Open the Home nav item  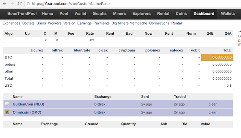(x=47, y=14)
